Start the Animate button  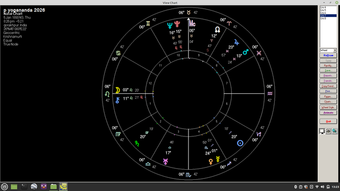click(328, 113)
